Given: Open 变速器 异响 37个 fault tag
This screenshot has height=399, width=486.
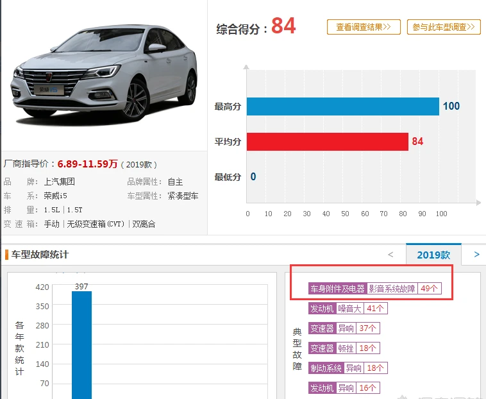Looking at the screenshot, I should [x=344, y=328].
